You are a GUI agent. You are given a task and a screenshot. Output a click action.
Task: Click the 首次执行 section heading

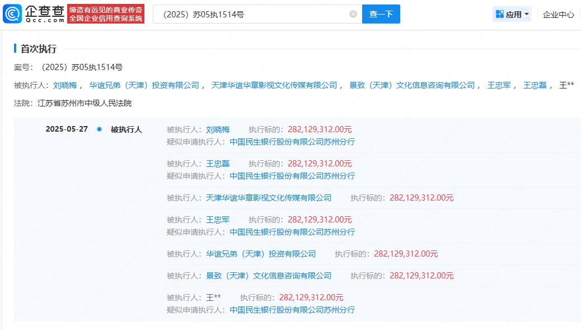pos(39,49)
